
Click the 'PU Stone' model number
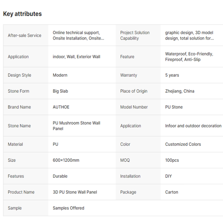pyautogui.click(x=174, y=107)
